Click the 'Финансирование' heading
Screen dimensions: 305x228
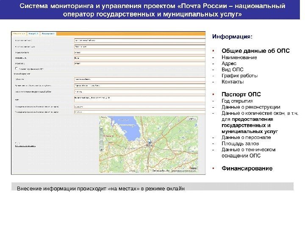click(247, 168)
